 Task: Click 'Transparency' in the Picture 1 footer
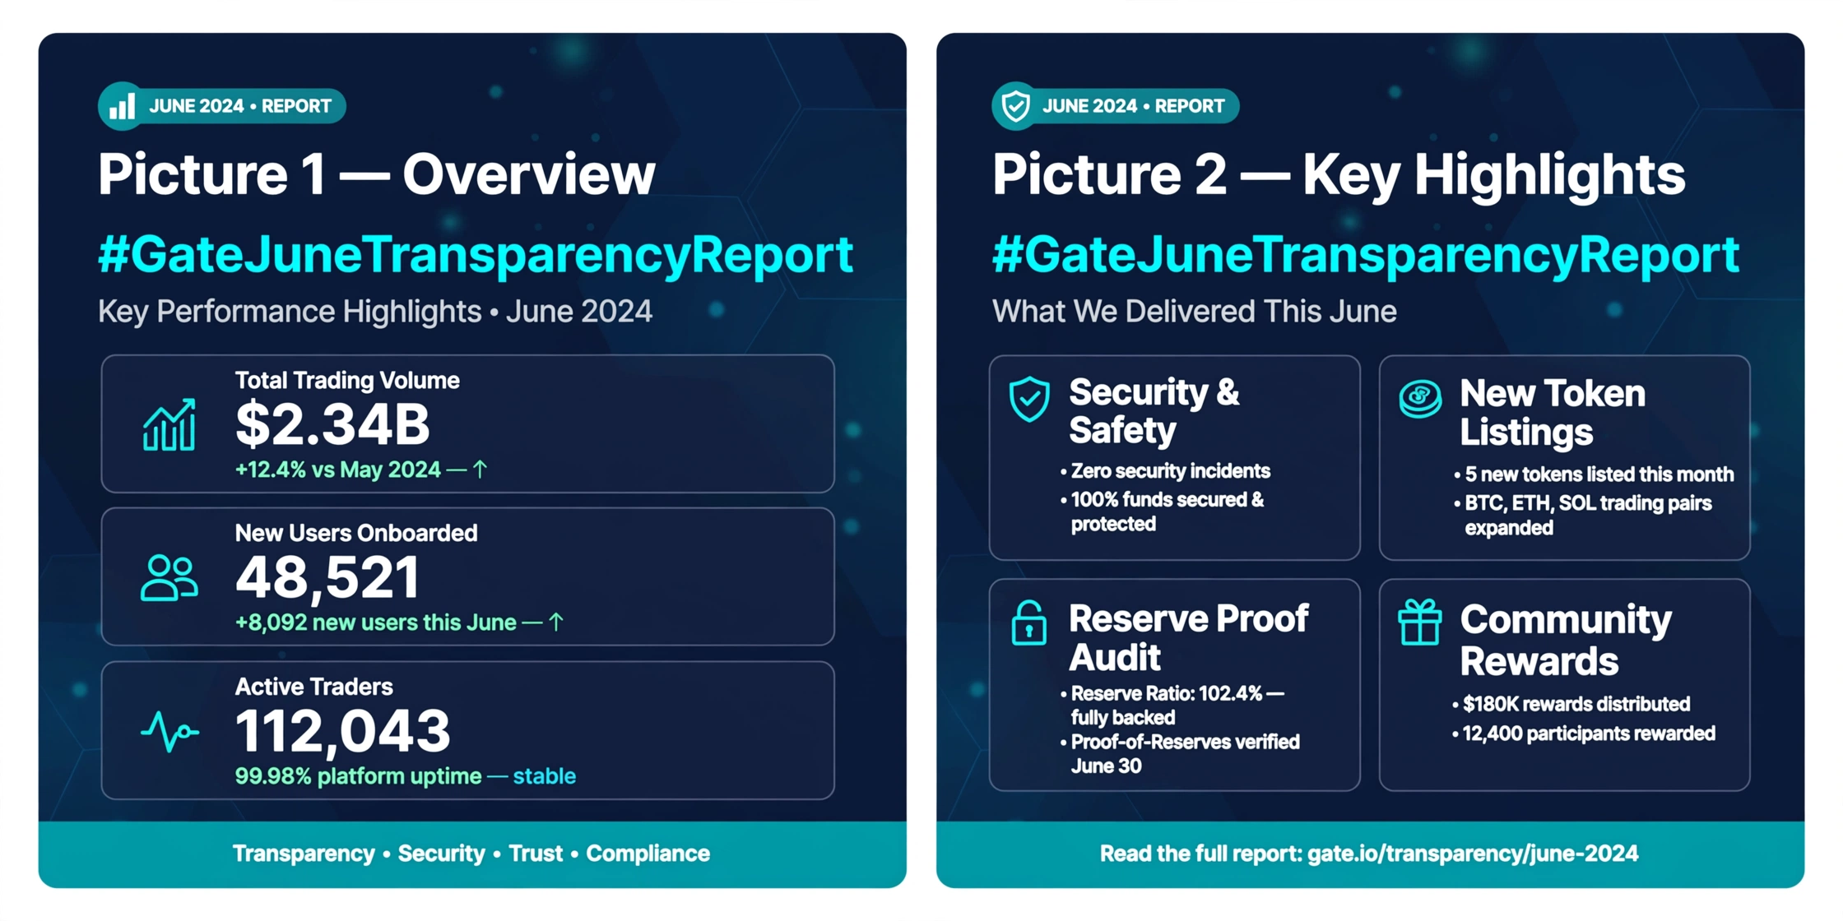click(304, 854)
